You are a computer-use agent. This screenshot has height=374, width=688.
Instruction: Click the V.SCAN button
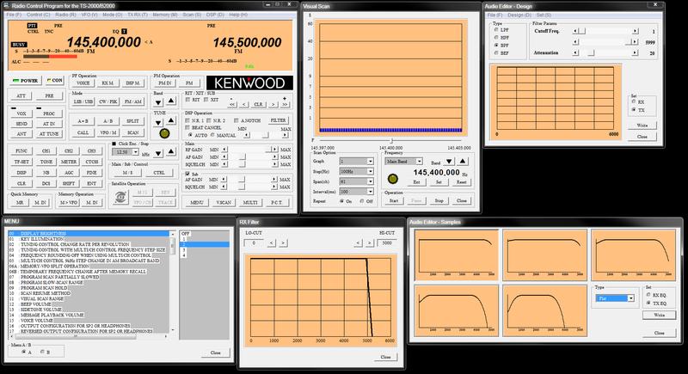tap(224, 202)
